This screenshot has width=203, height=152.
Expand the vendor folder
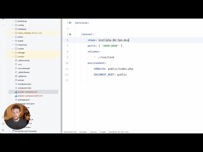pos(13,57)
